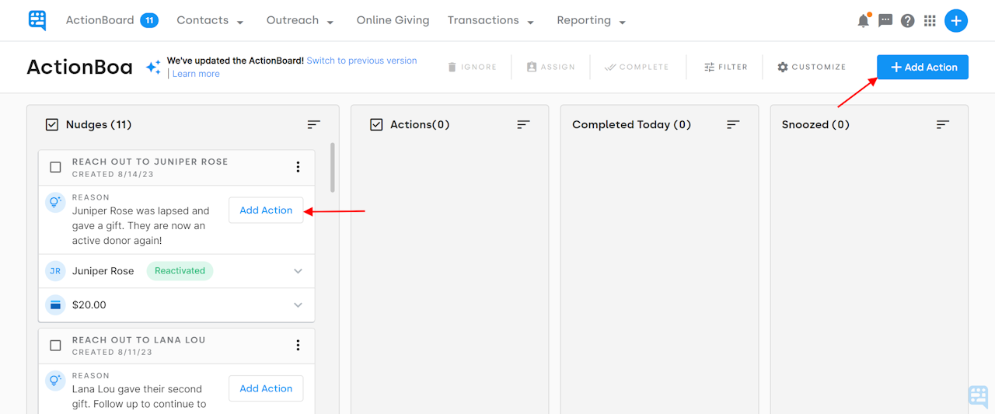Image resolution: width=995 pixels, height=414 pixels.
Task: Click the Nudges column scrollbar
Action: point(333,167)
